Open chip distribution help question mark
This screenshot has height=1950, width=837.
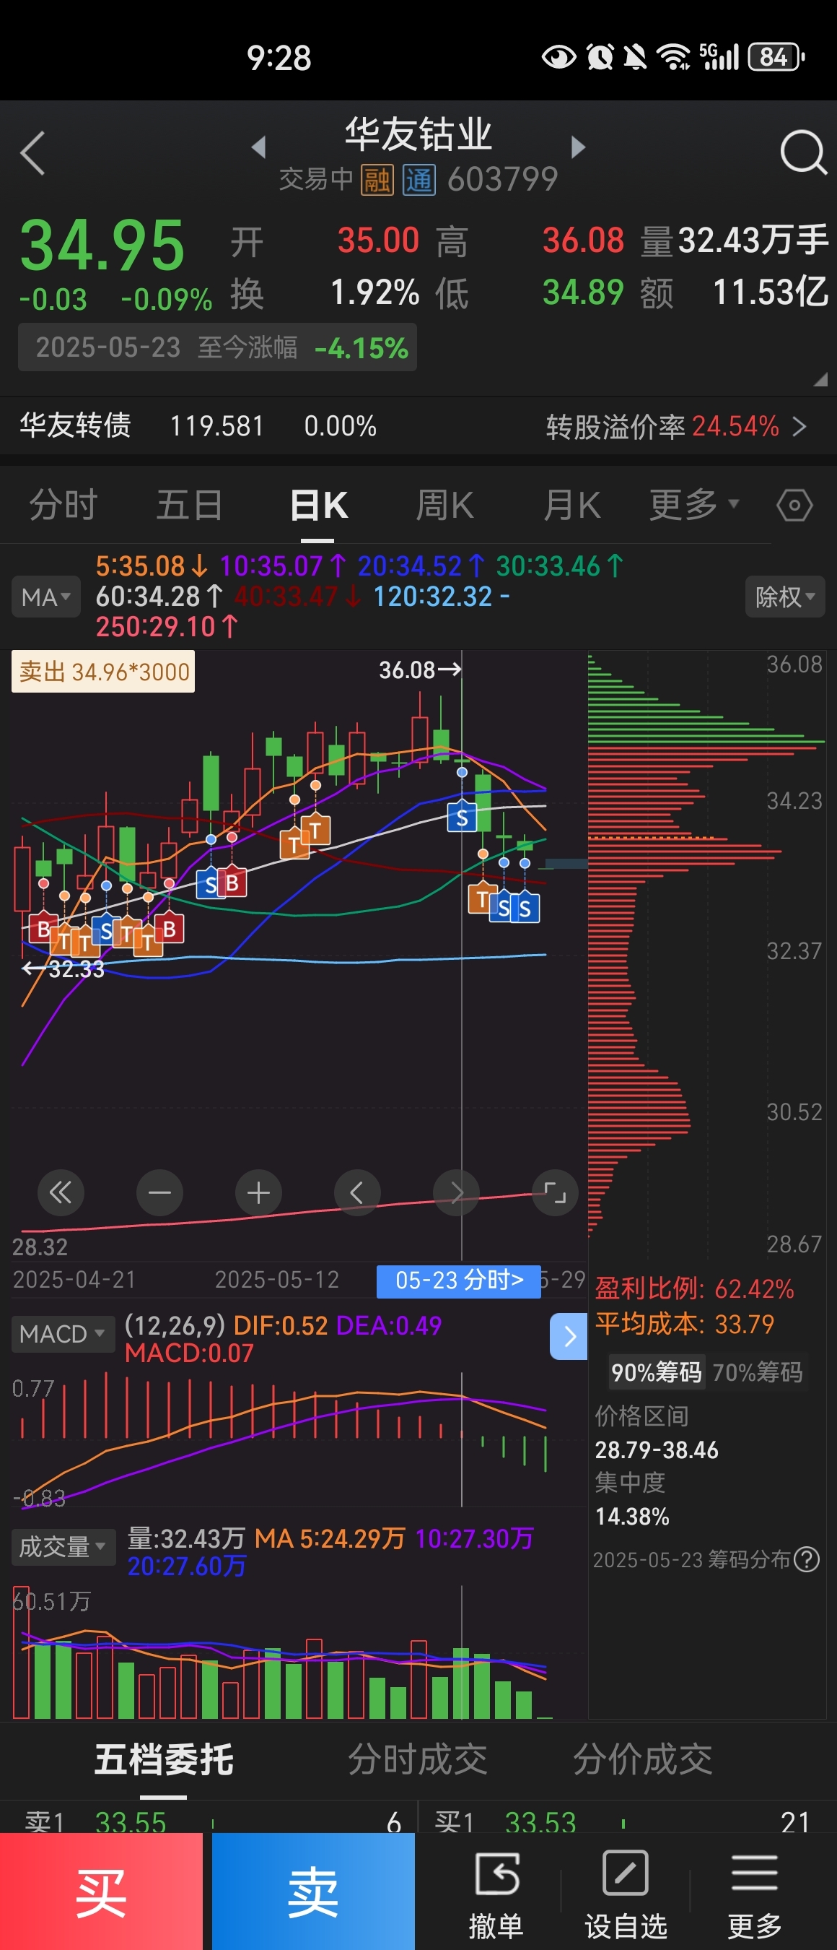pos(807,1559)
